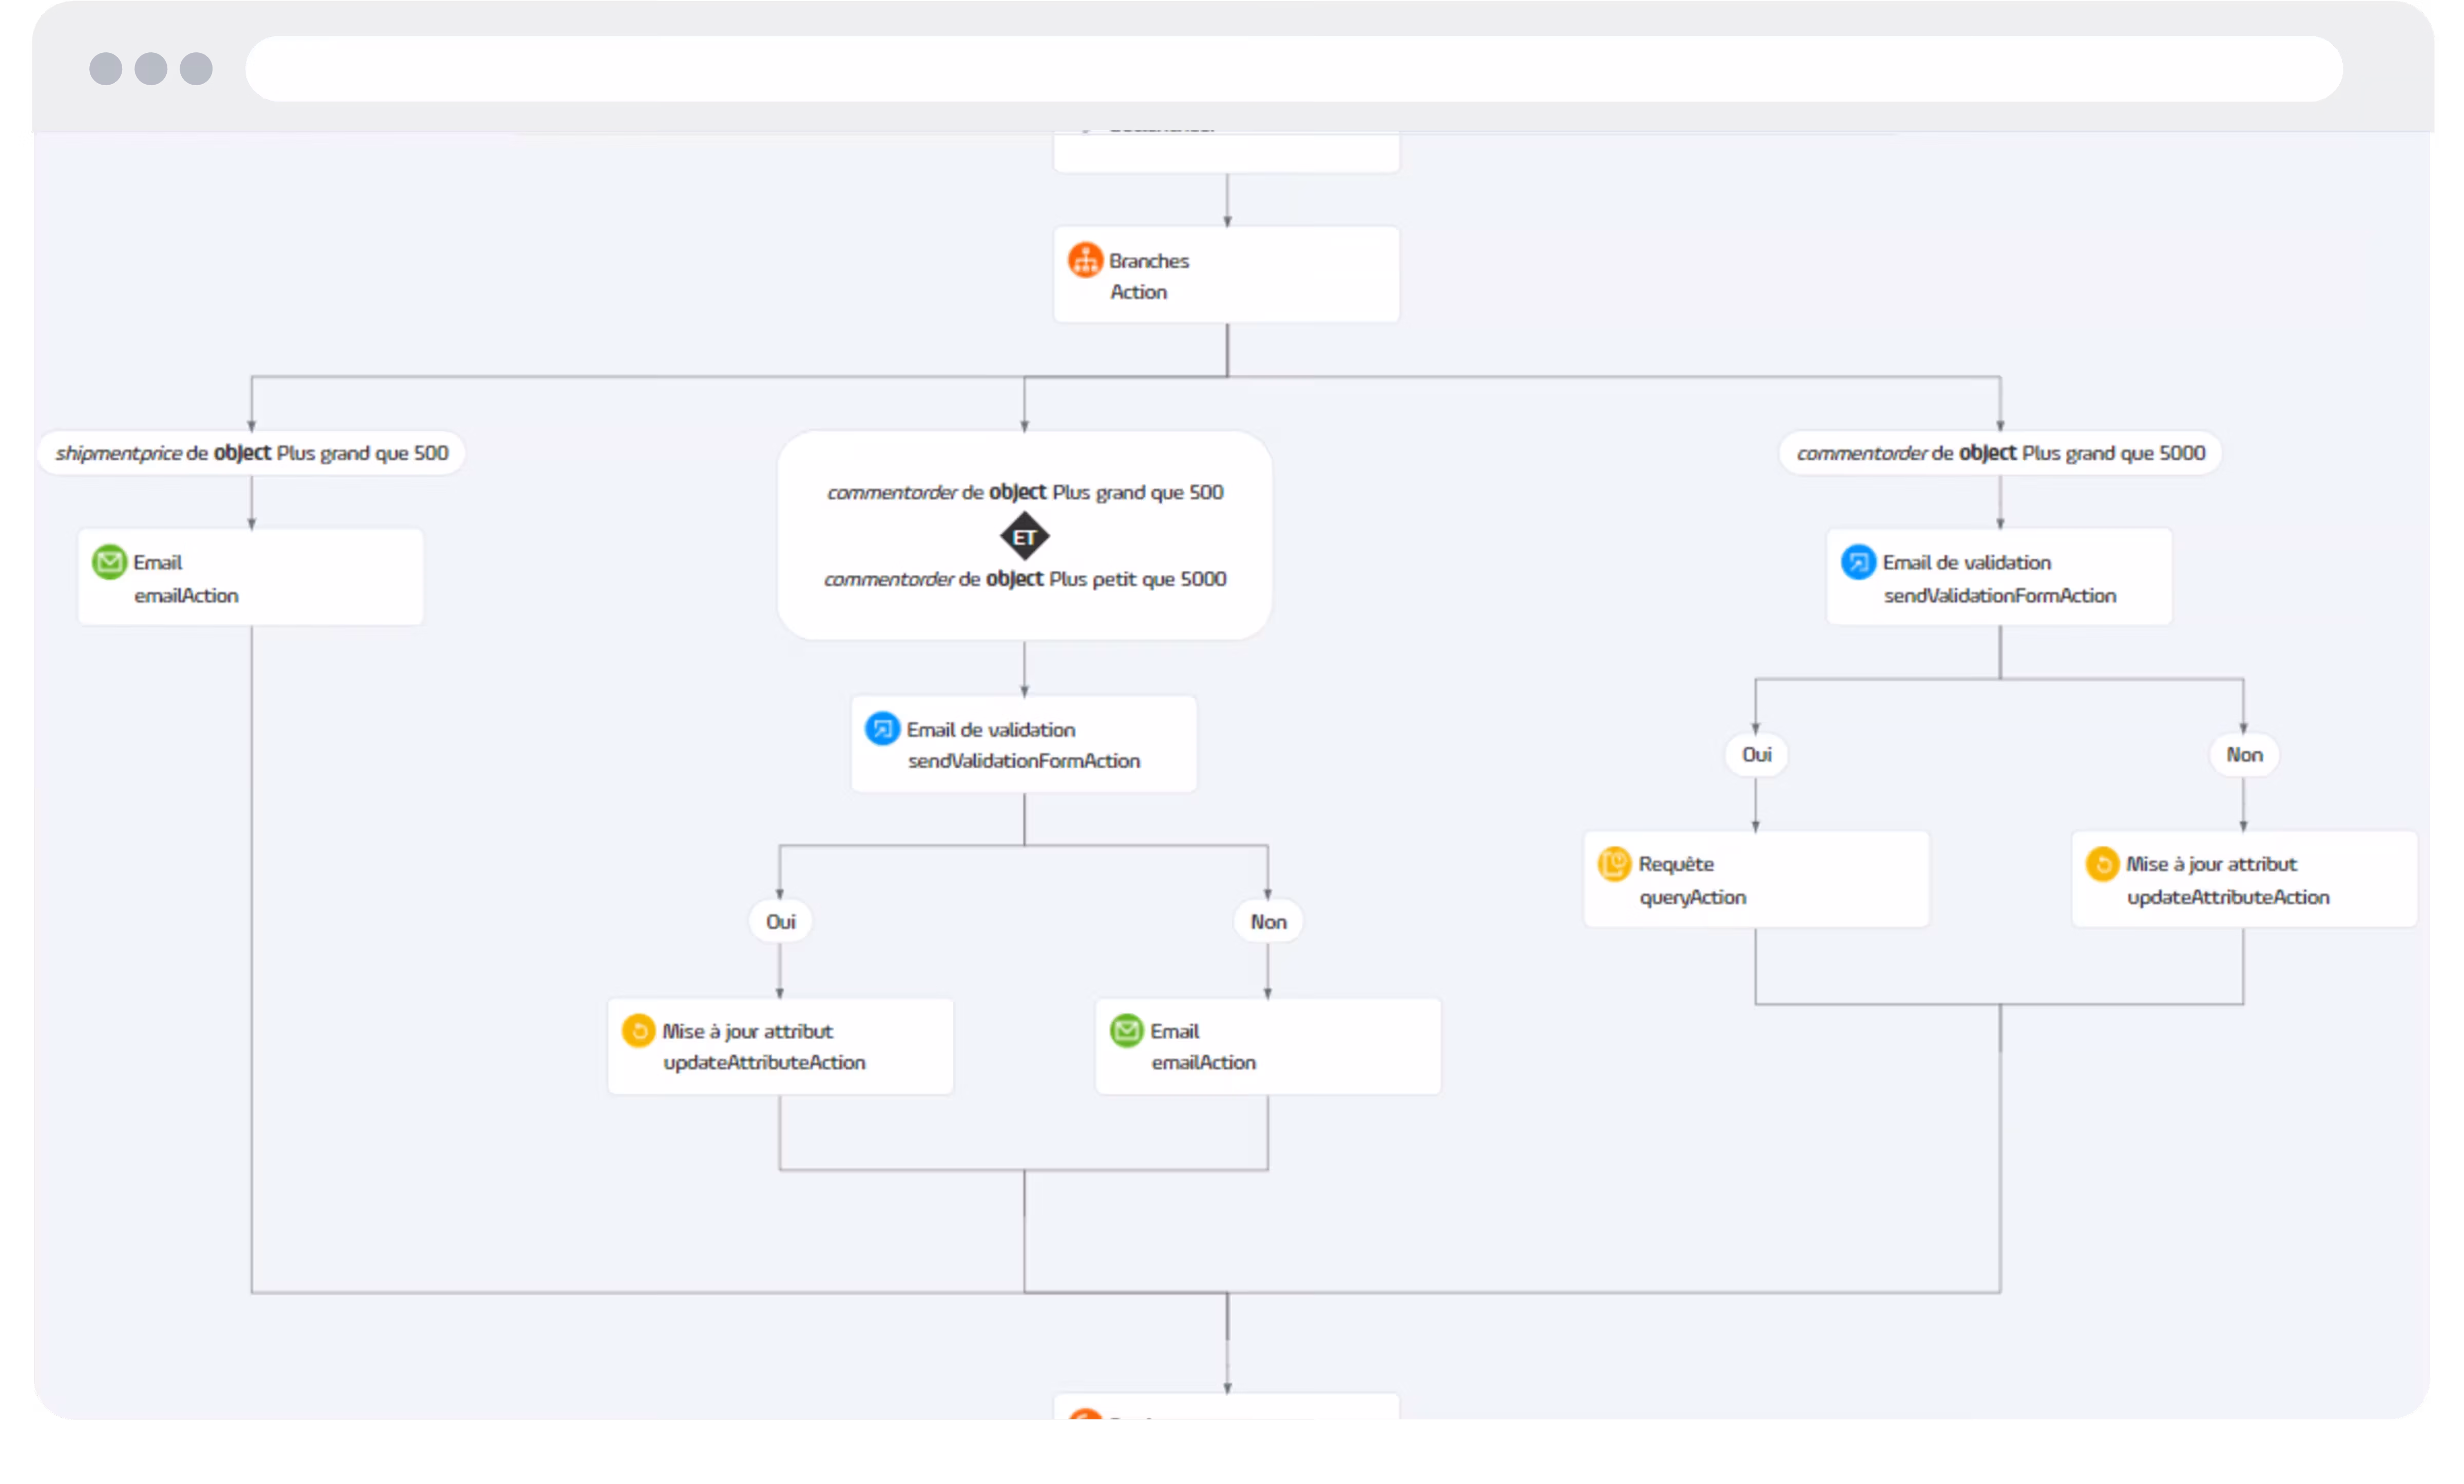
Task: Click green Email icon under middle Non branch
Action: pos(1126,1030)
